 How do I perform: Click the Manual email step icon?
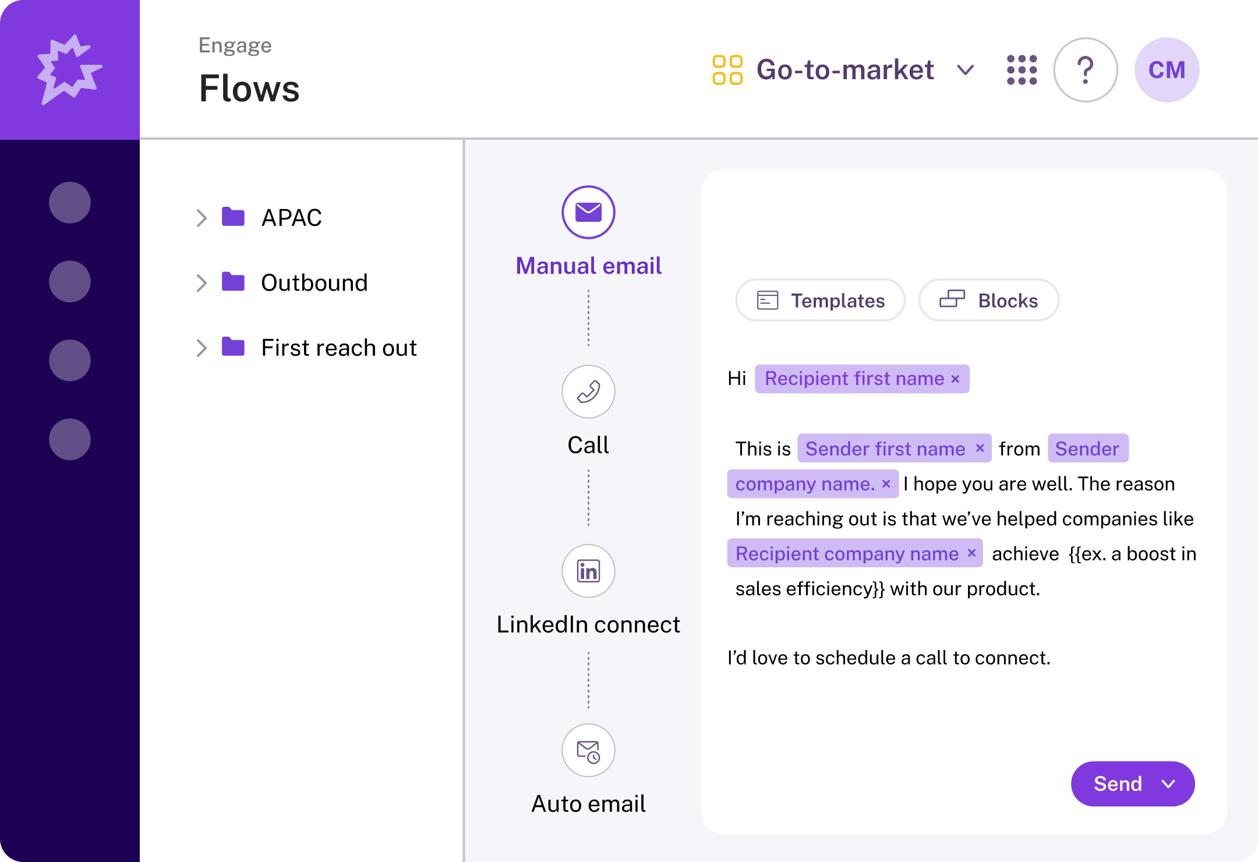pyautogui.click(x=588, y=213)
